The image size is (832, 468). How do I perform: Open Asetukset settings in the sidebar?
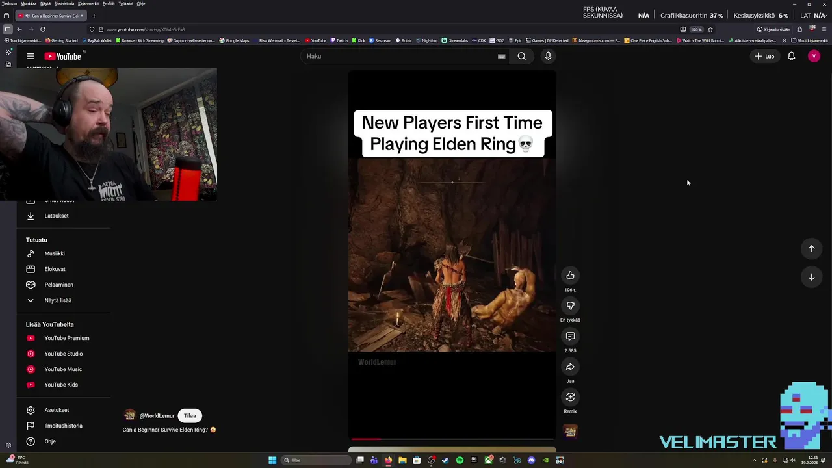point(57,410)
